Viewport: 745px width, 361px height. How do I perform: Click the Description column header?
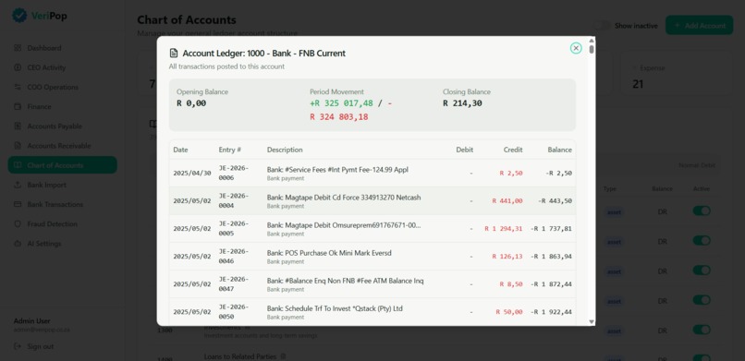click(x=285, y=150)
